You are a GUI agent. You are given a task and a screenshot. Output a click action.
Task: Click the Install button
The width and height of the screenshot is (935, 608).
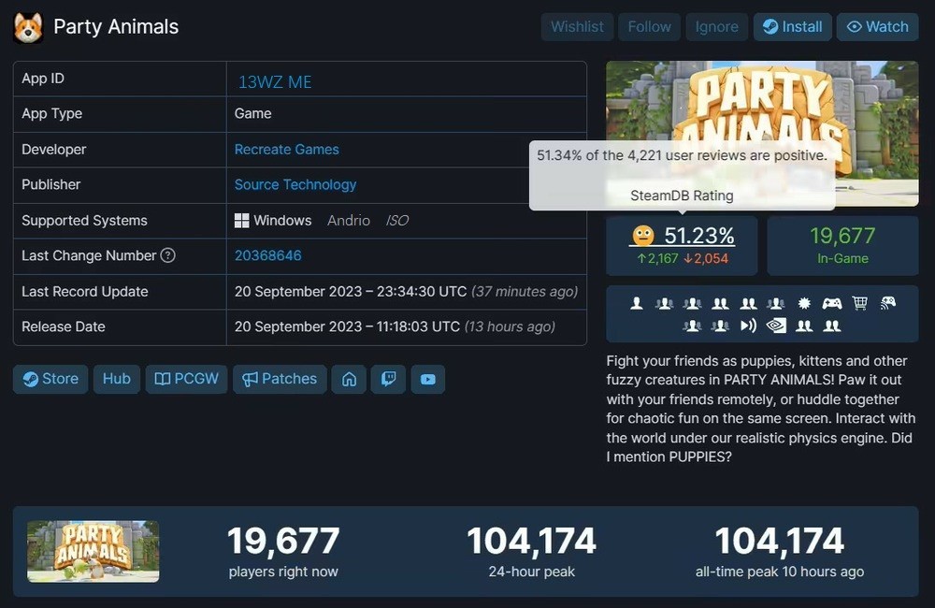[793, 27]
